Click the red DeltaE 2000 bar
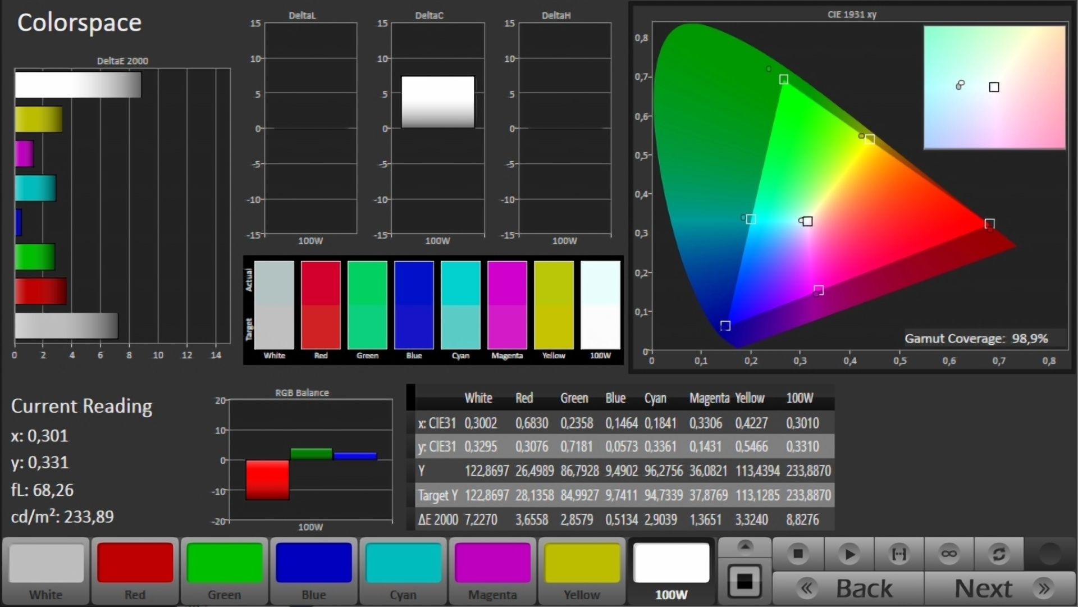1078x607 pixels. tap(41, 291)
